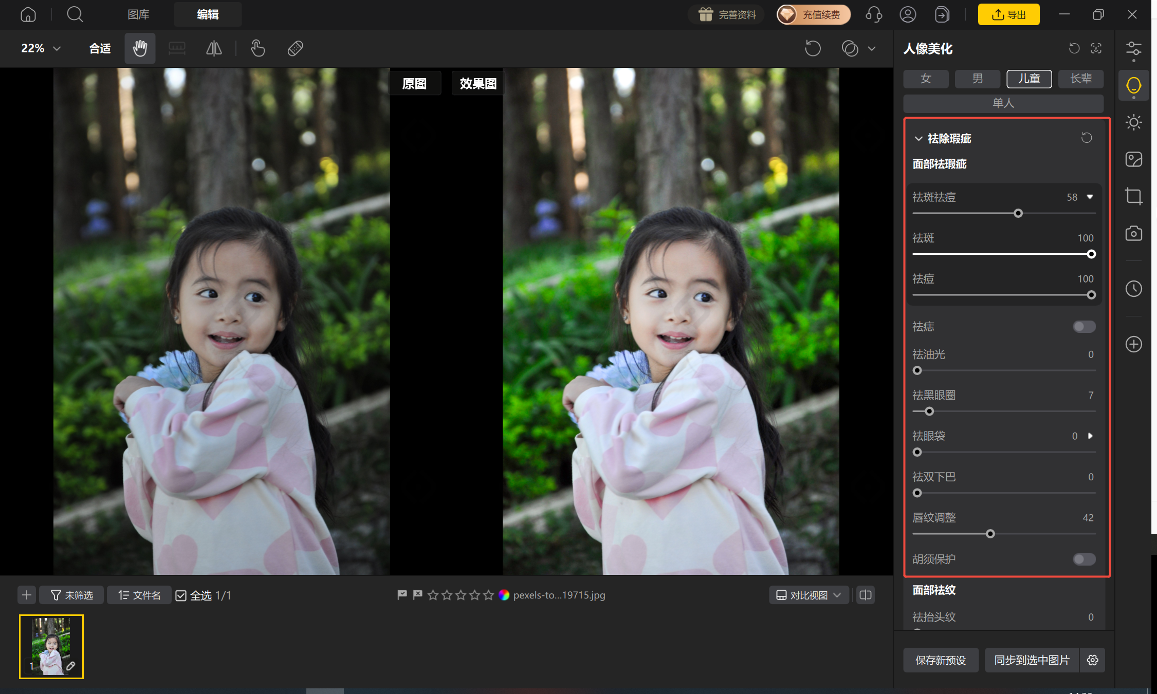Switch to the 编辑 tab
The height and width of the screenshot is (694, 1157).
[208, 14]
